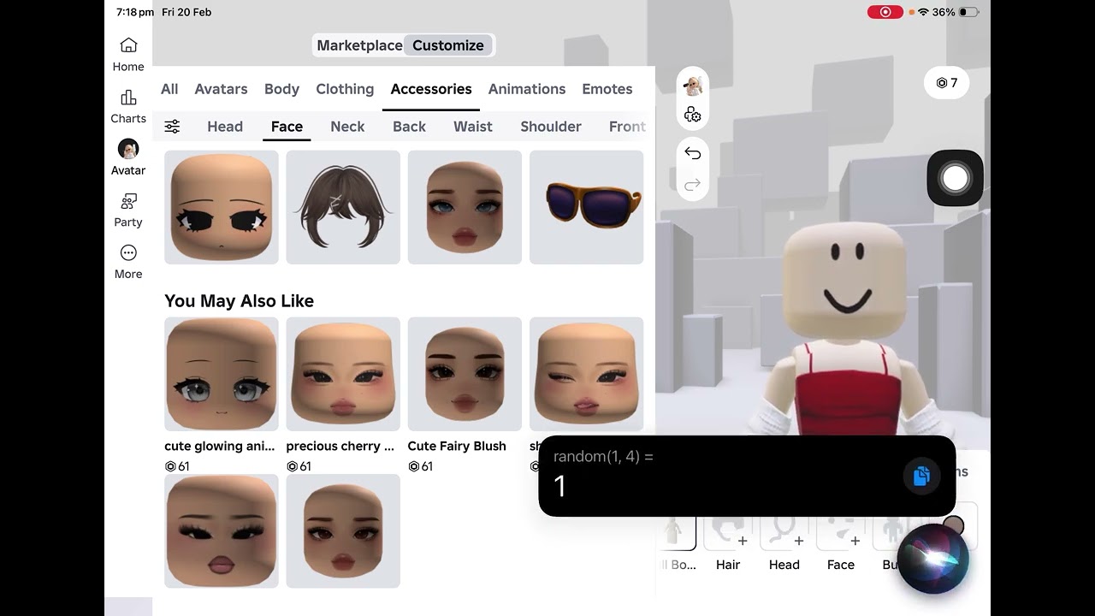Select the Animations category tab
This screenshot has width=1095, height=616.
527,89
